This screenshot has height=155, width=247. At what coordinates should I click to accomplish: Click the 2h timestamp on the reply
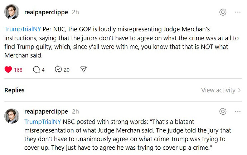pyautogui.click(x=76, y=111)
